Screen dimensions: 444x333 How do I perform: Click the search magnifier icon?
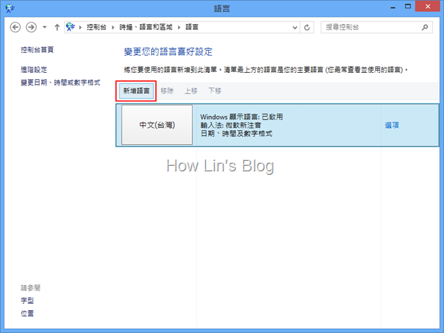pos(425,27)
